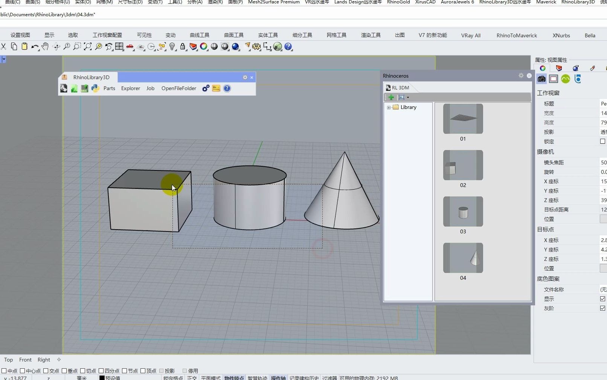This screenshot has height=380, width=607.
Task: Click the Copy icon in toolbar
Action: tap(14, 46)
